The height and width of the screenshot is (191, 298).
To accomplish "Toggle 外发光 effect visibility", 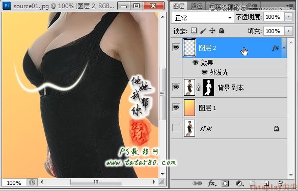I will (204, 72).
